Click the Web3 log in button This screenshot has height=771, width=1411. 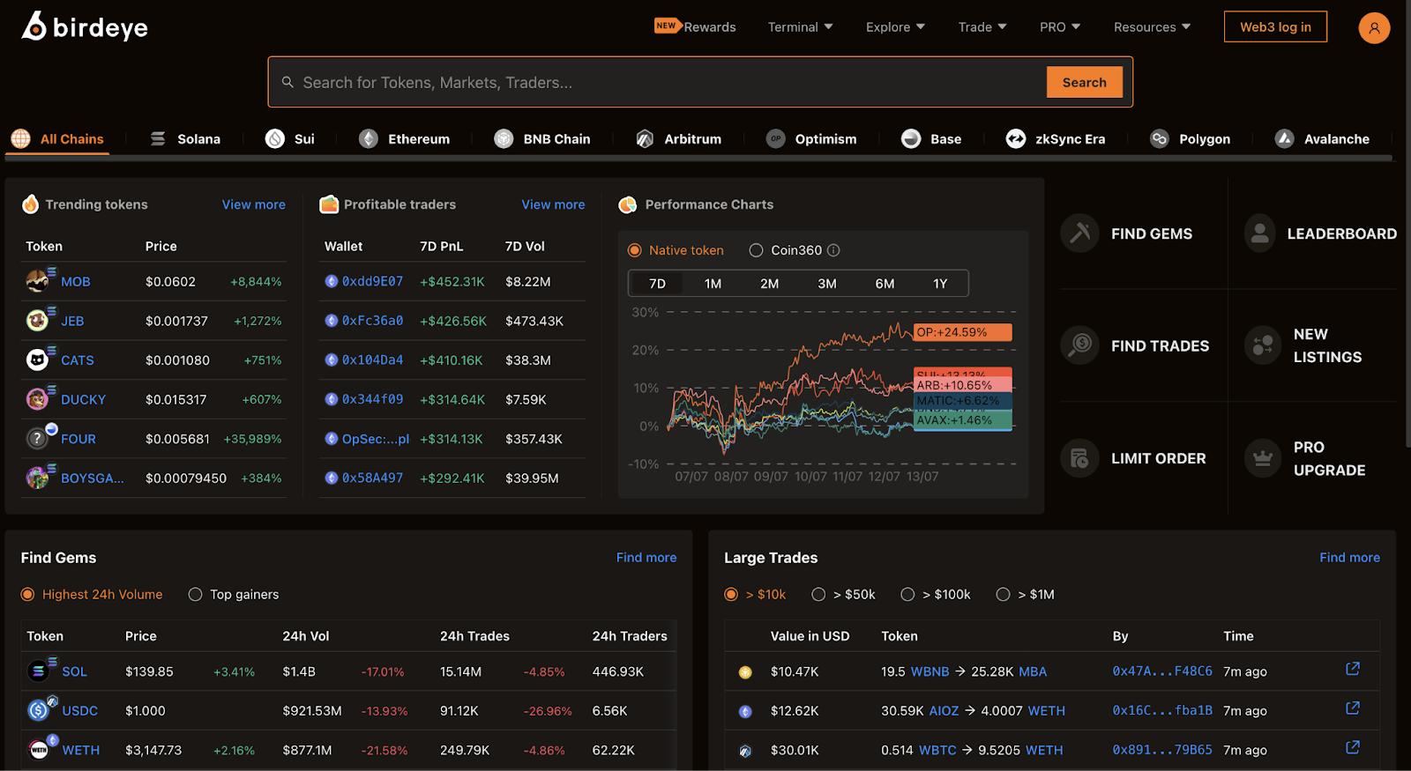pyautogui.click(x=1275, y=26)
